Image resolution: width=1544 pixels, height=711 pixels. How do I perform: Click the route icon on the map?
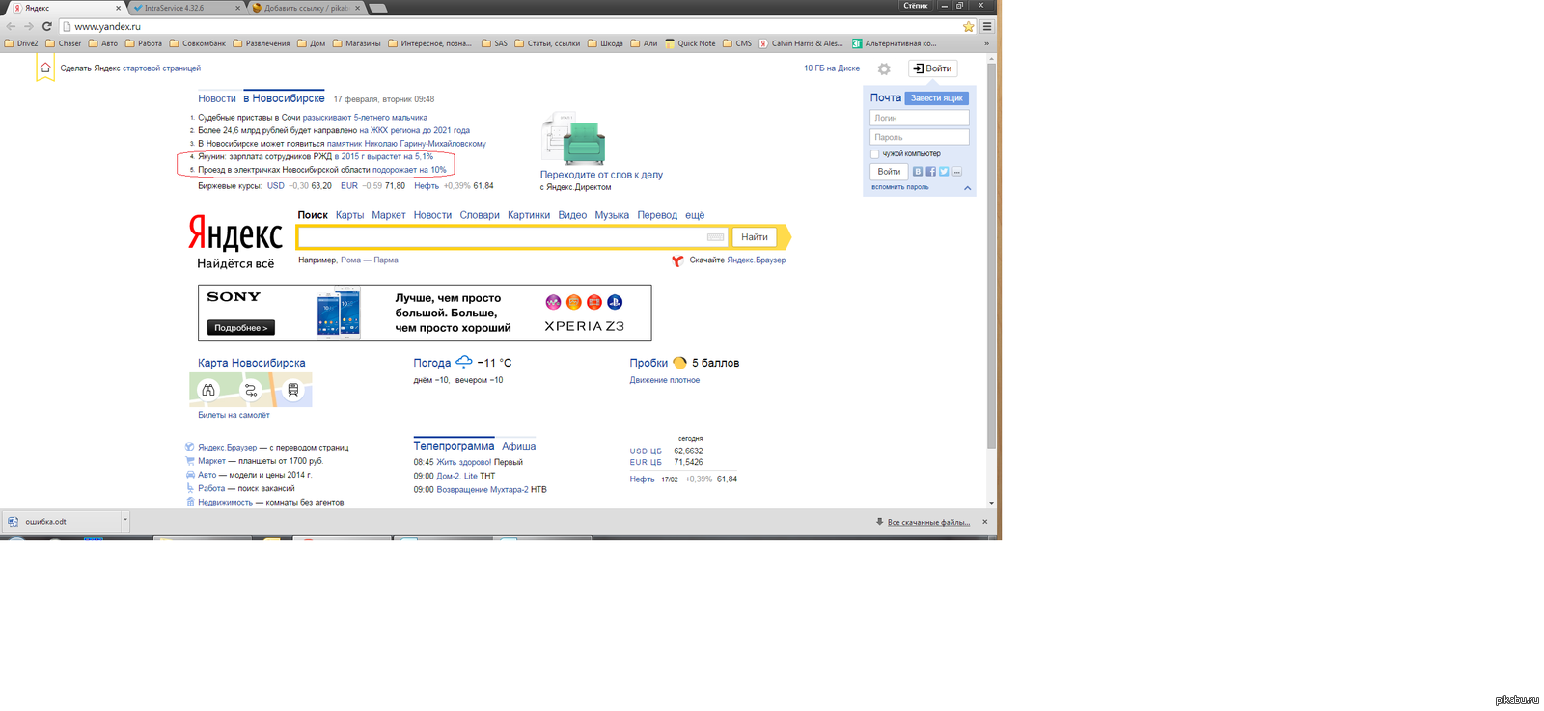point(251,390)
